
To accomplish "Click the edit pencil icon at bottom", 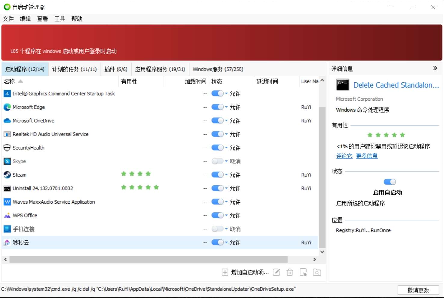I will [276, 272].
